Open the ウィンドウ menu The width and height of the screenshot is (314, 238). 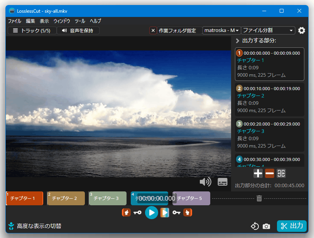tap(62, 21)
